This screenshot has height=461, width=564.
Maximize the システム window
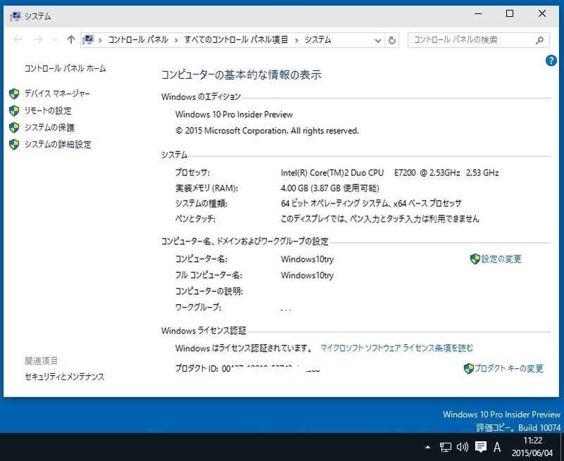(510, 14)
